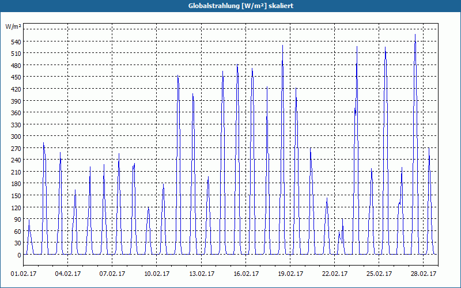Screen dimensions: 461x288
Task: Select the 10.02.17 date label
Action: point(157,274)
